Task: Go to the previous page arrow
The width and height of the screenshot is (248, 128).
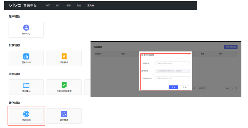Action: coord(212,88)
